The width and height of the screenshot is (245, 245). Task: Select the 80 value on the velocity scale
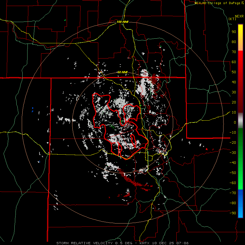[x=234, y=42]
